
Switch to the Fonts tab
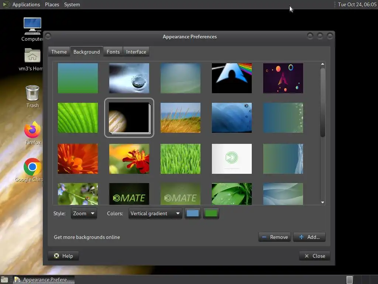113,52
